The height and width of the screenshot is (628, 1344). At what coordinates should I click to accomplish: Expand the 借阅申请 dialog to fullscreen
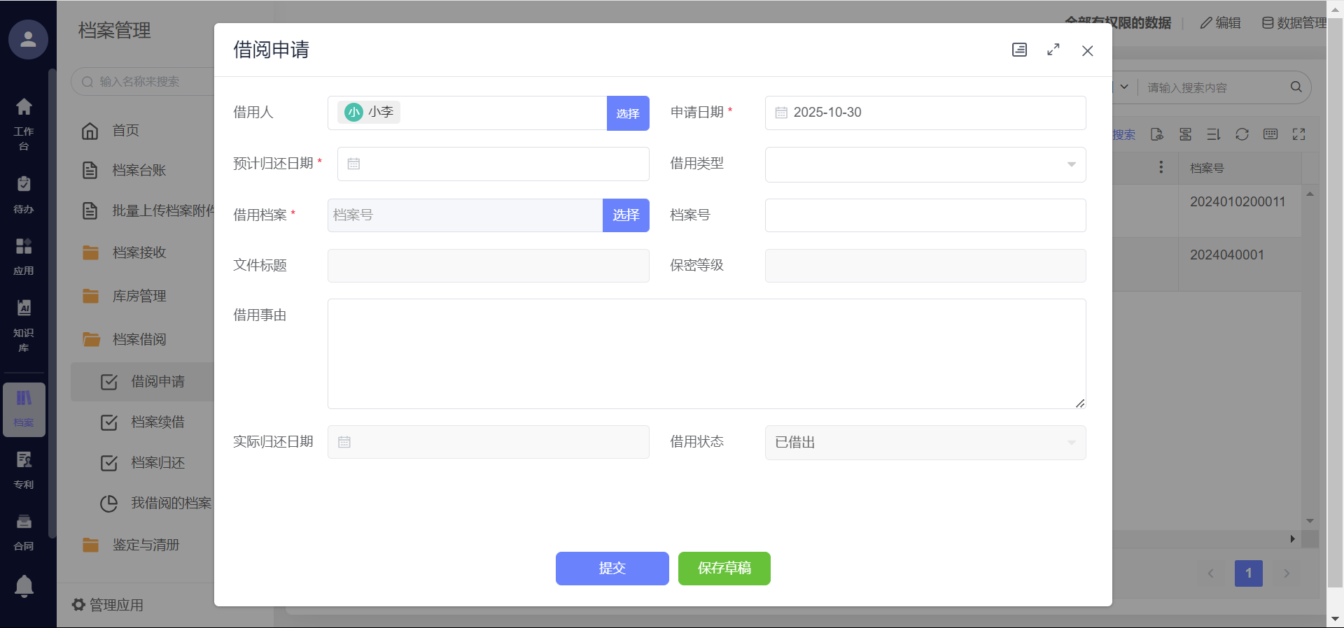tap(1053, 50)
